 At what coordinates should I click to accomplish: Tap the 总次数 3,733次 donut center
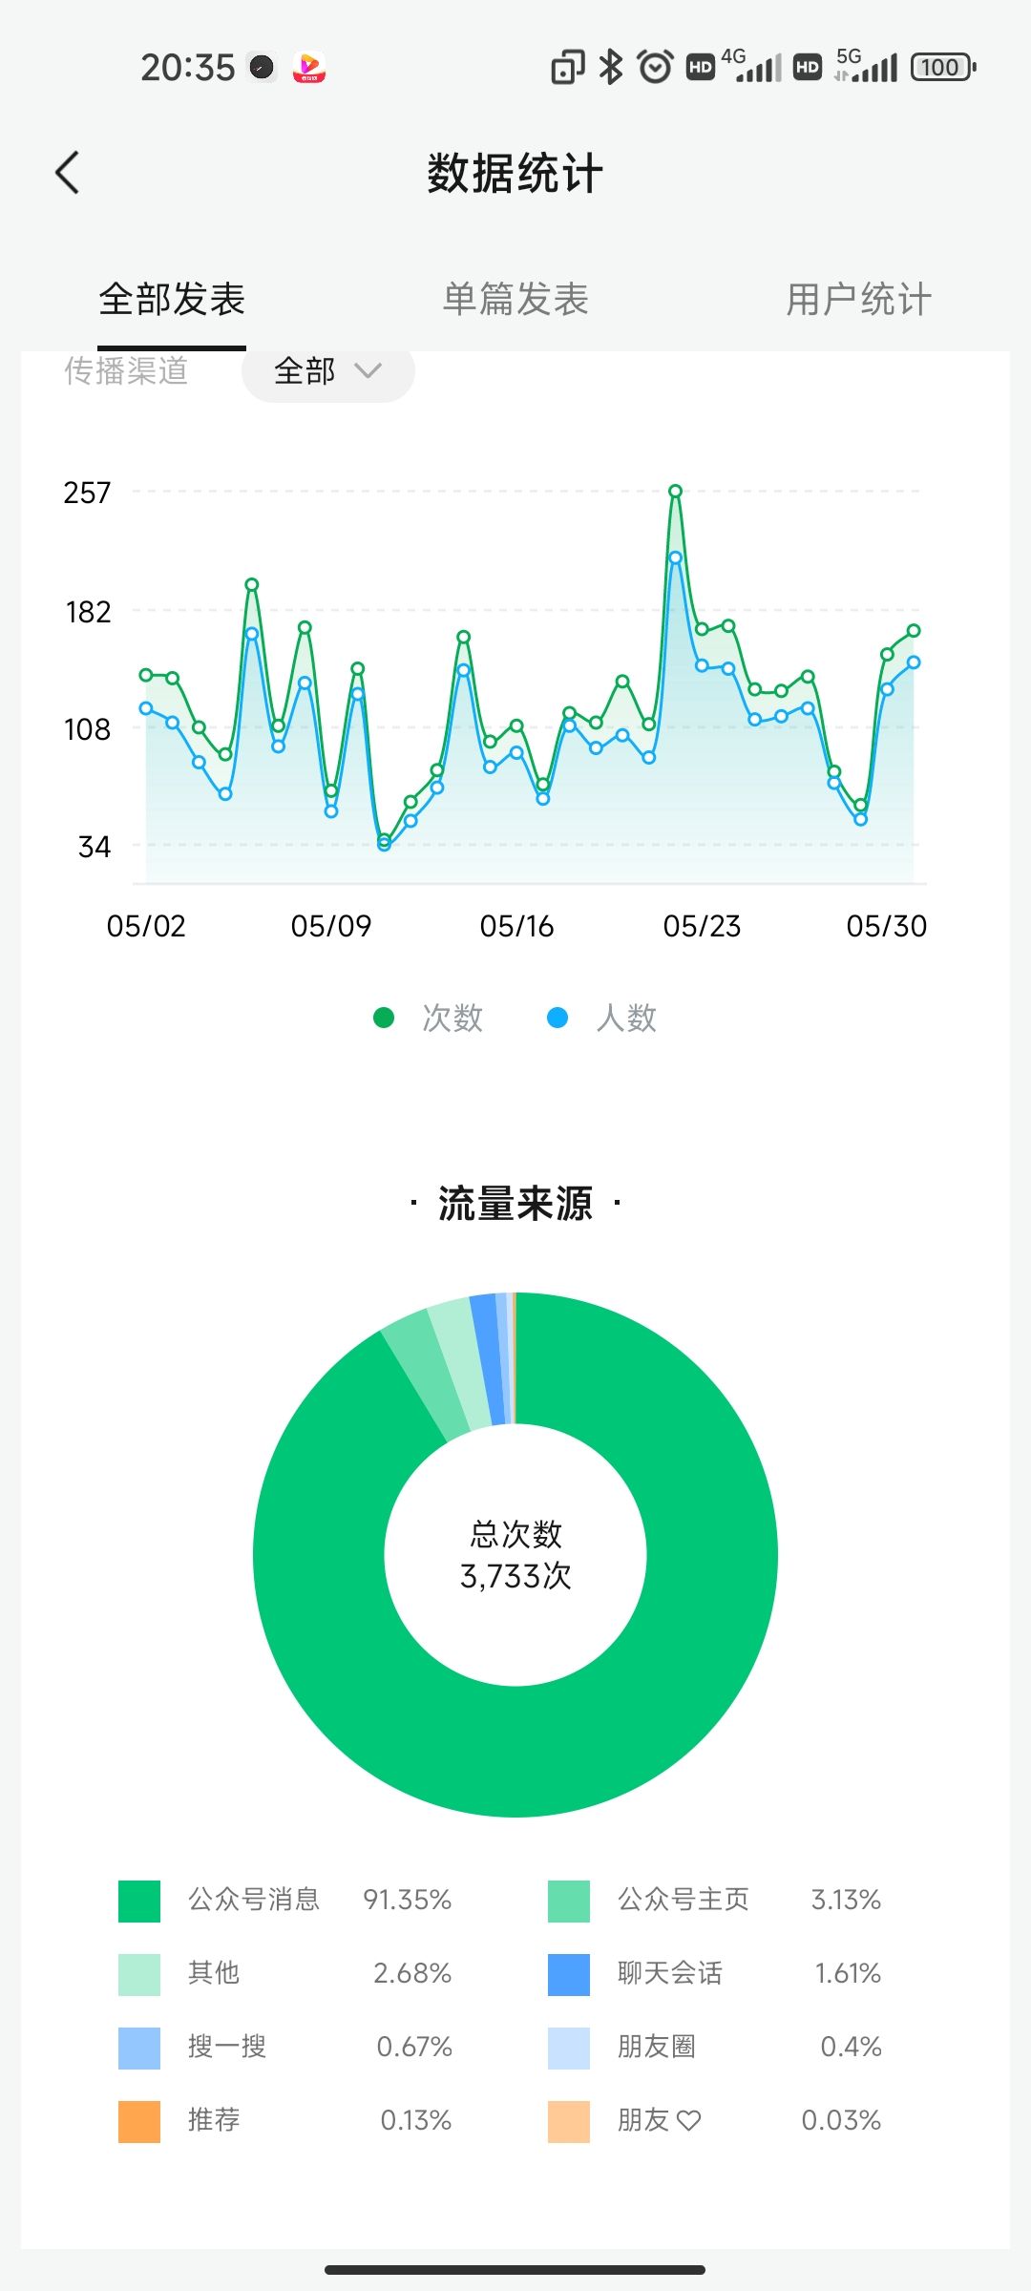(x=515, y=1555)
